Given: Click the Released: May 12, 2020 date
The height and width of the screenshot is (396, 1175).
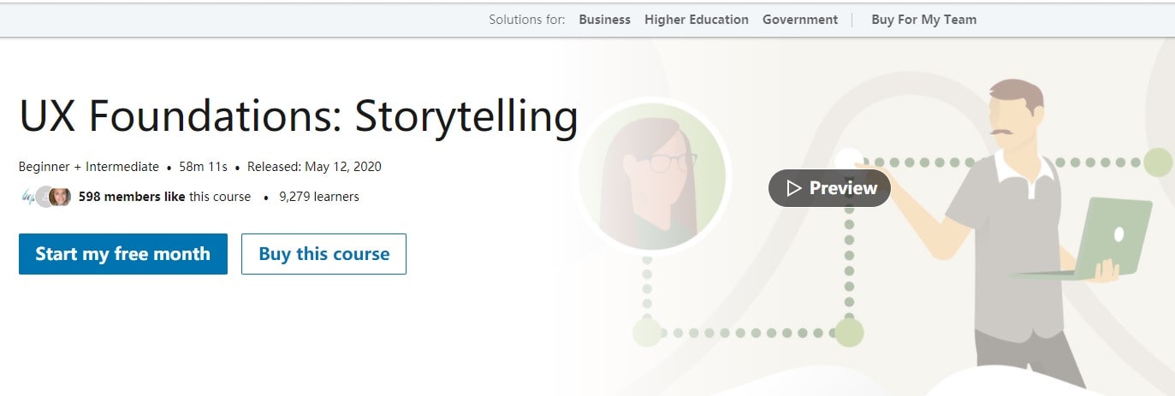Looking at the screenshot, I should (314, 167).
